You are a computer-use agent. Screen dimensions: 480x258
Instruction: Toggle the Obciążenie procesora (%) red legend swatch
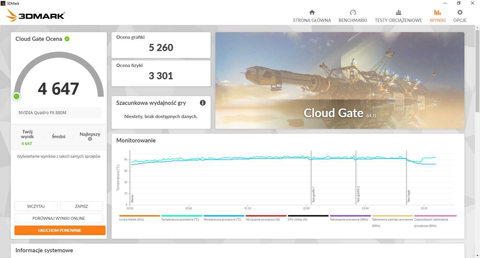[x=266, y=216]
